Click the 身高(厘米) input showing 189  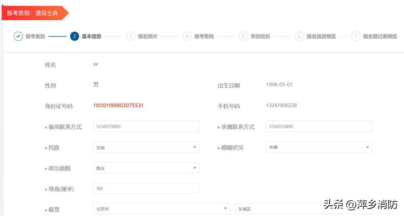tap(146, 188)
